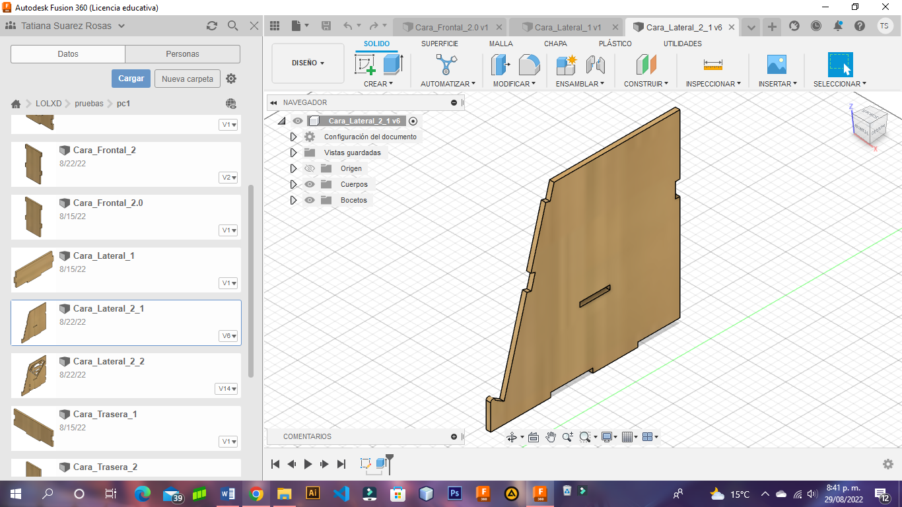Select the Offset Plane construct icon

tap(646, 65)
